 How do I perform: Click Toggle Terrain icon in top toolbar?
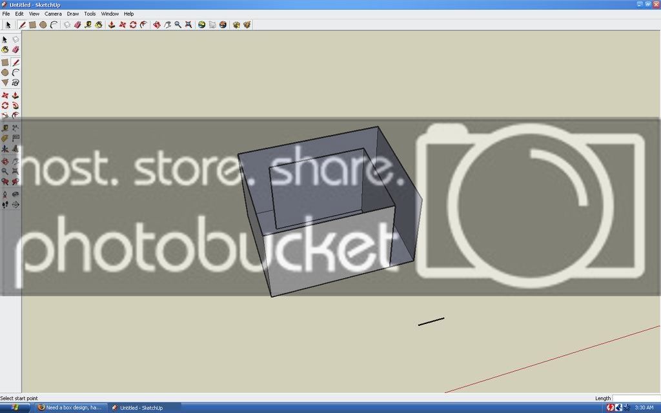point(212,25)
